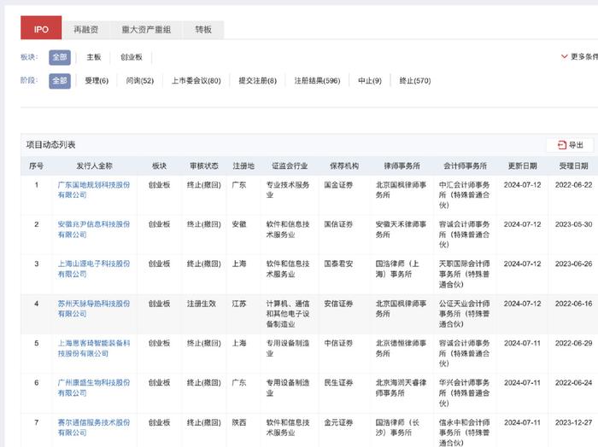Click 民生证券 sponsor cell

[338, 383]
